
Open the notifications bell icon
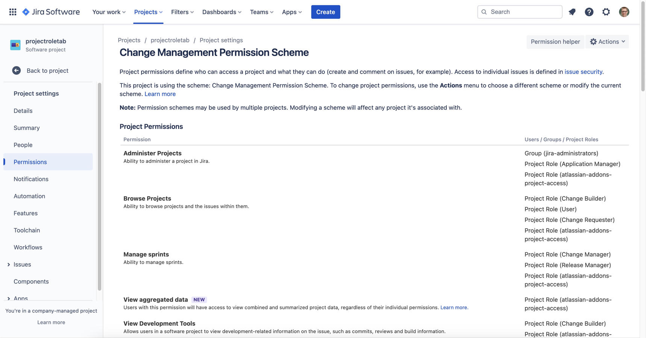572,12
